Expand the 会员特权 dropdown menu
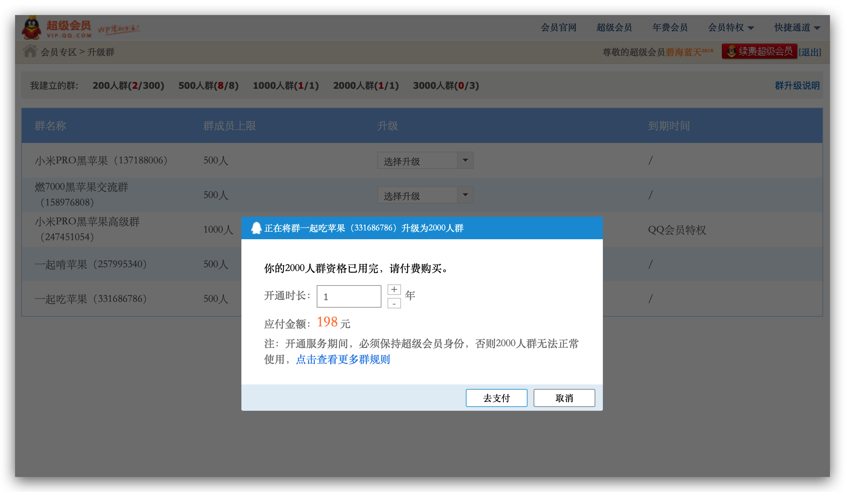Screen dimensions: 845x492 731,27
